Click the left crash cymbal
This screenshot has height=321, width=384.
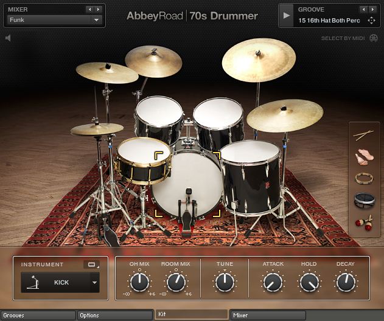[107, 73]
